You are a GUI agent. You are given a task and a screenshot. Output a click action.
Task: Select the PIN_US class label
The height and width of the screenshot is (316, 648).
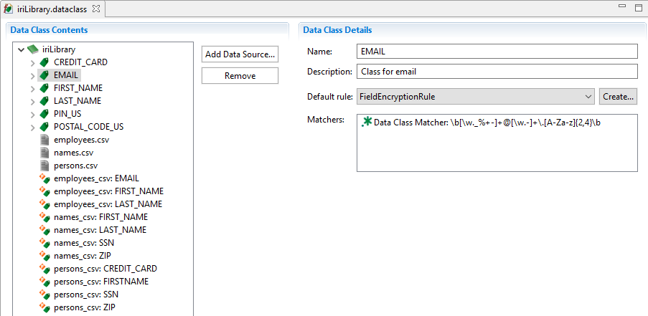[67, 113]
